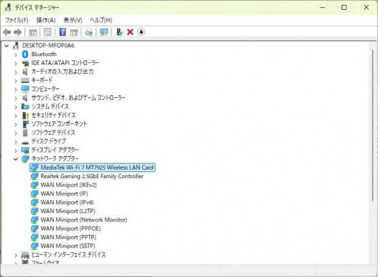Click the security device (セキュリティ デバイス) key icon

pyautogui.click(x=26, y=115)
